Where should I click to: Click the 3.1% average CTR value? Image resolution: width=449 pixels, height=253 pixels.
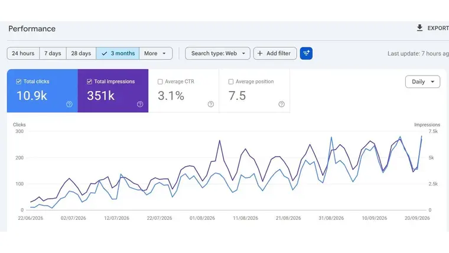tap(171, 96)
